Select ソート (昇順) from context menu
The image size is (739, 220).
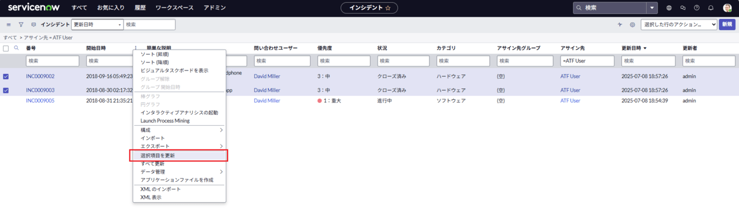(180, 54)
